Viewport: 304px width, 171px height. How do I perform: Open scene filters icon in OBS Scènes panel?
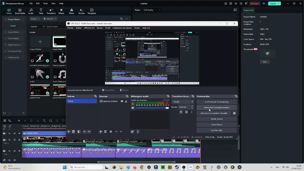[79, 132]
